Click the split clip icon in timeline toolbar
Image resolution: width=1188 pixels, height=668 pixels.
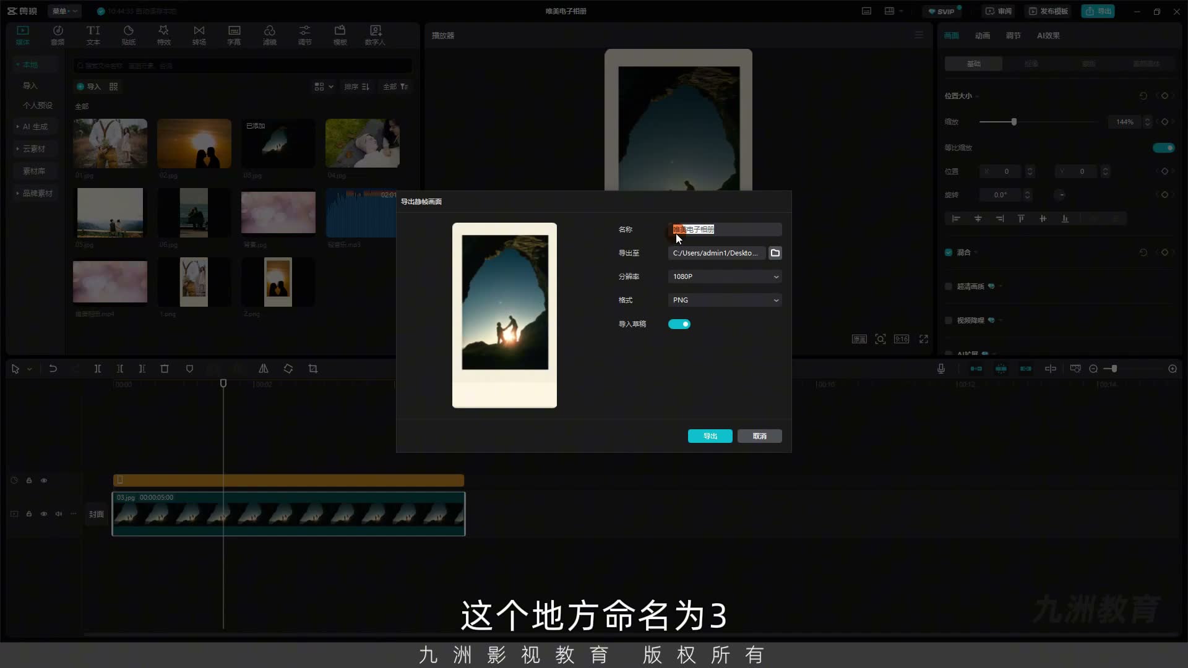[98, 369]
